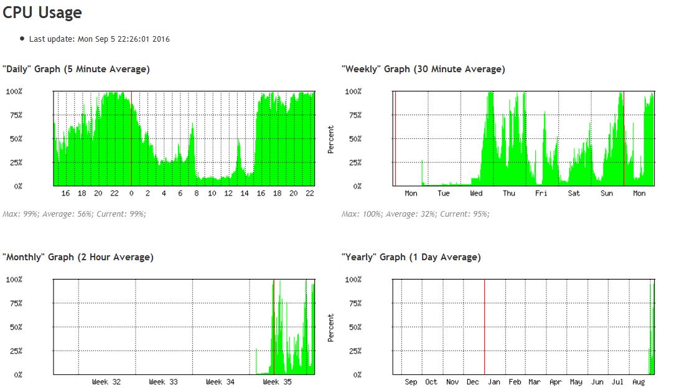Open the Monthly CPU usage graph image
The image size is (692, 391).
point(161,331)
